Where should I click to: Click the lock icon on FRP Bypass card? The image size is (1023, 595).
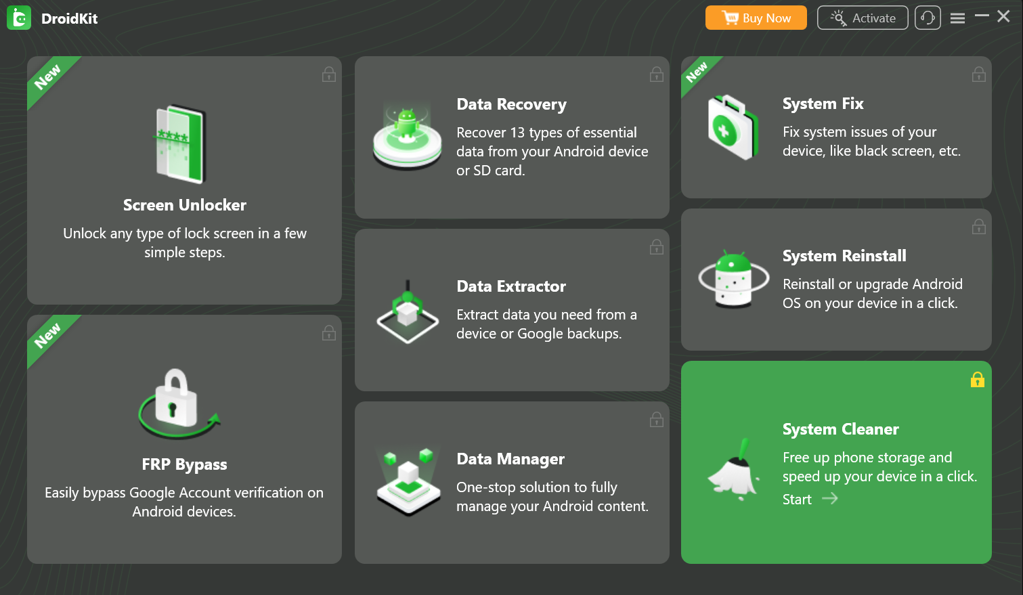coord(329,333)
